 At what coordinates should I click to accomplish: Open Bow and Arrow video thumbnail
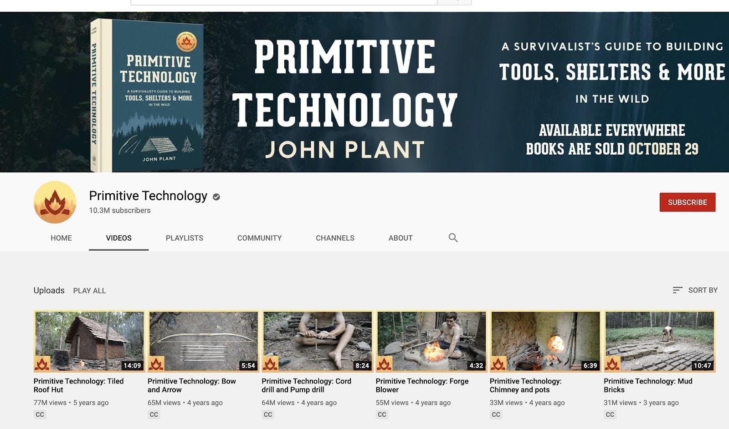(203, 341)
